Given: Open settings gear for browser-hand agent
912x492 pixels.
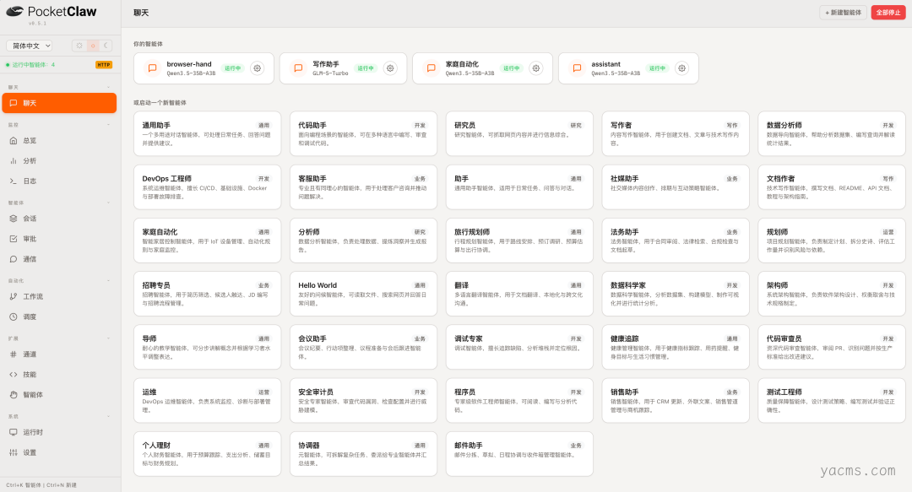Looking at the screenshot, I should [x=257, y=68].
